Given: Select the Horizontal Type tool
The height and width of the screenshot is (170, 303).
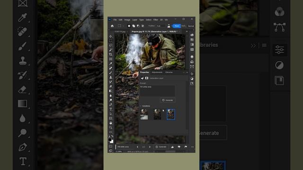Looking at the screenshot, I should (111, 109).
